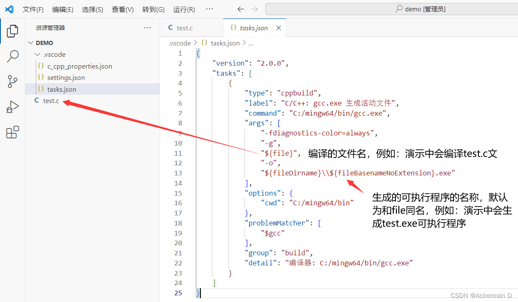Click the Explorer more actions ellipsis
The image size is (518, 302).
tap(147, 27)
